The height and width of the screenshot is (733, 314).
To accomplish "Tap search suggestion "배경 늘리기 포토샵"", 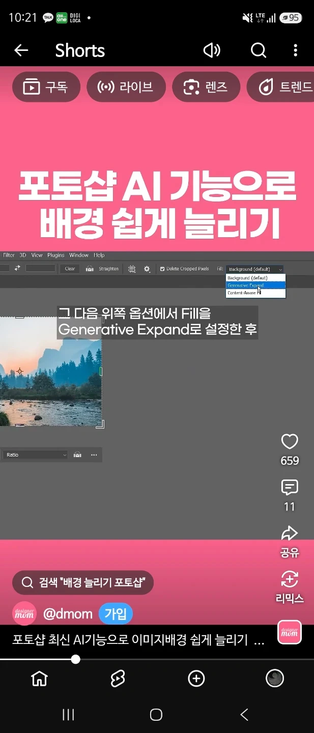I will (83, 582).
